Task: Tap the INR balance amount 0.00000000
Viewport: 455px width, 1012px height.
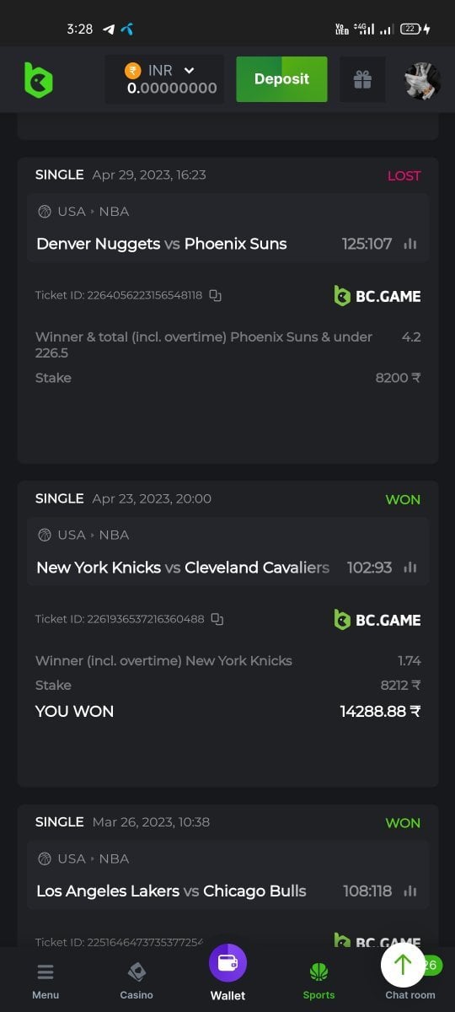Action: pos(172,88)
